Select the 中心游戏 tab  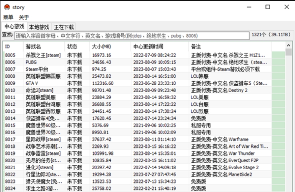14,27
